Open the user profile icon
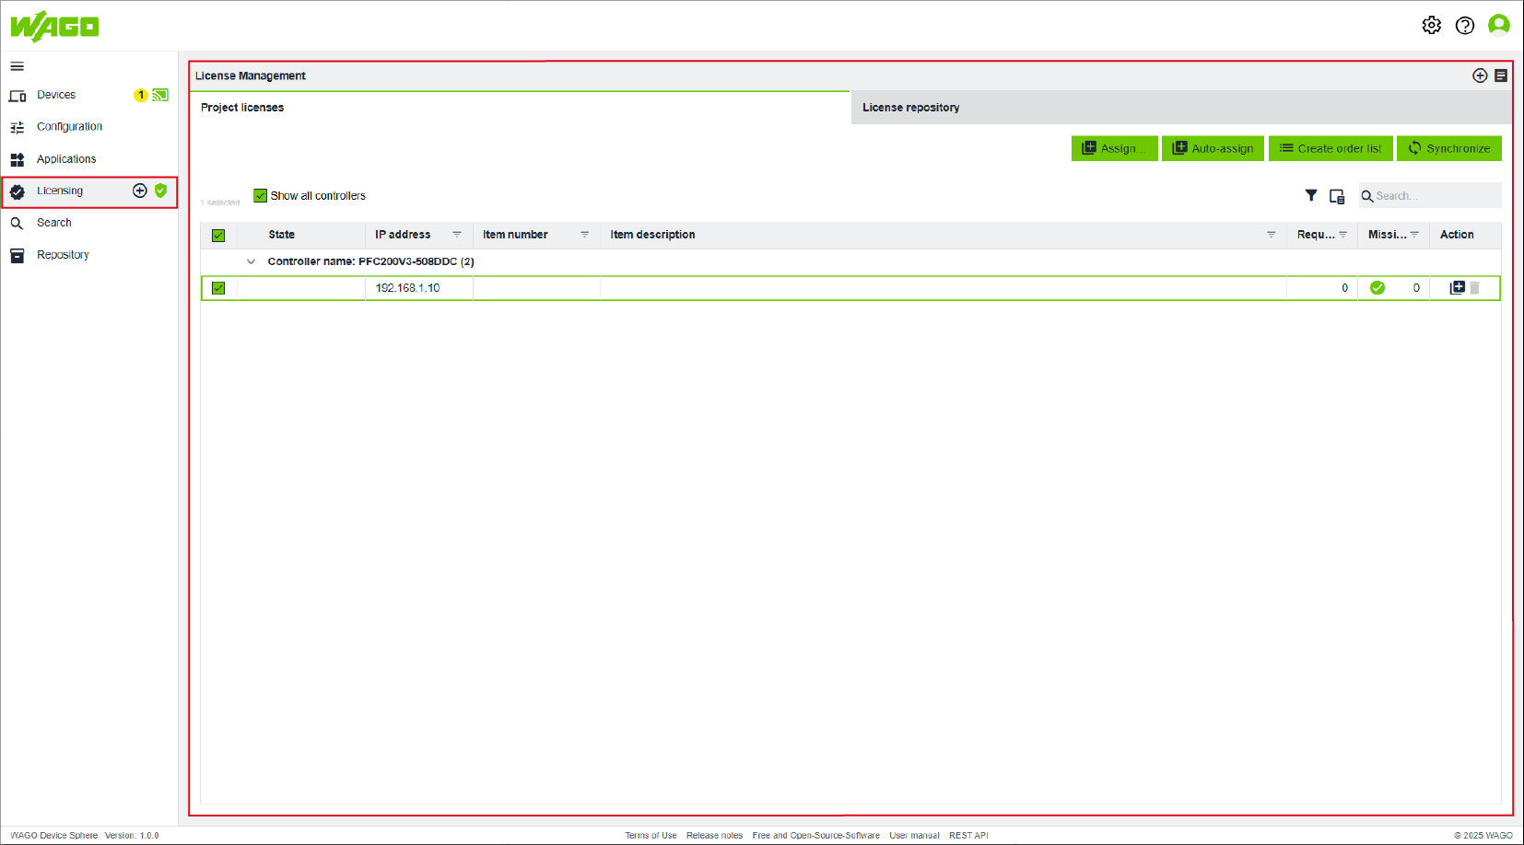This screenshot has width=1524, height=845. (x=1499, y=26)
